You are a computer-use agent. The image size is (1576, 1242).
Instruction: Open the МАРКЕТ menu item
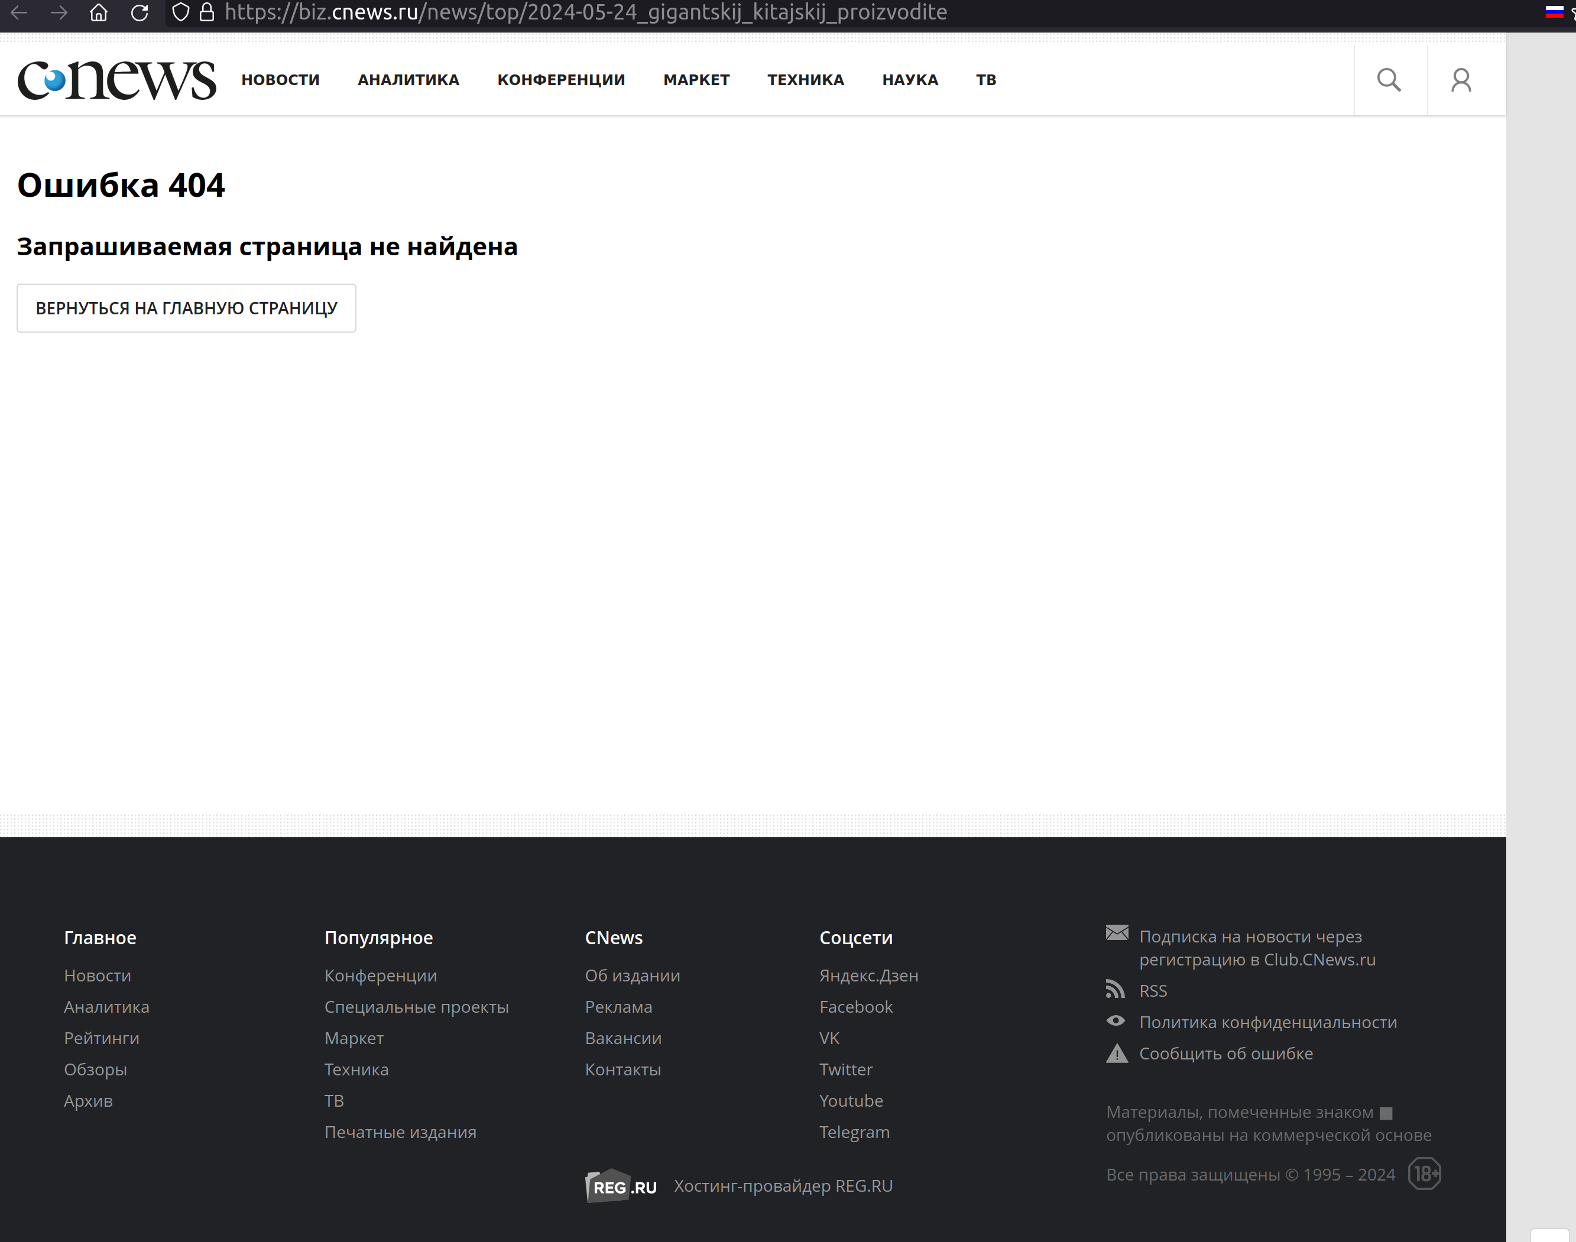[x=696, y=80]
